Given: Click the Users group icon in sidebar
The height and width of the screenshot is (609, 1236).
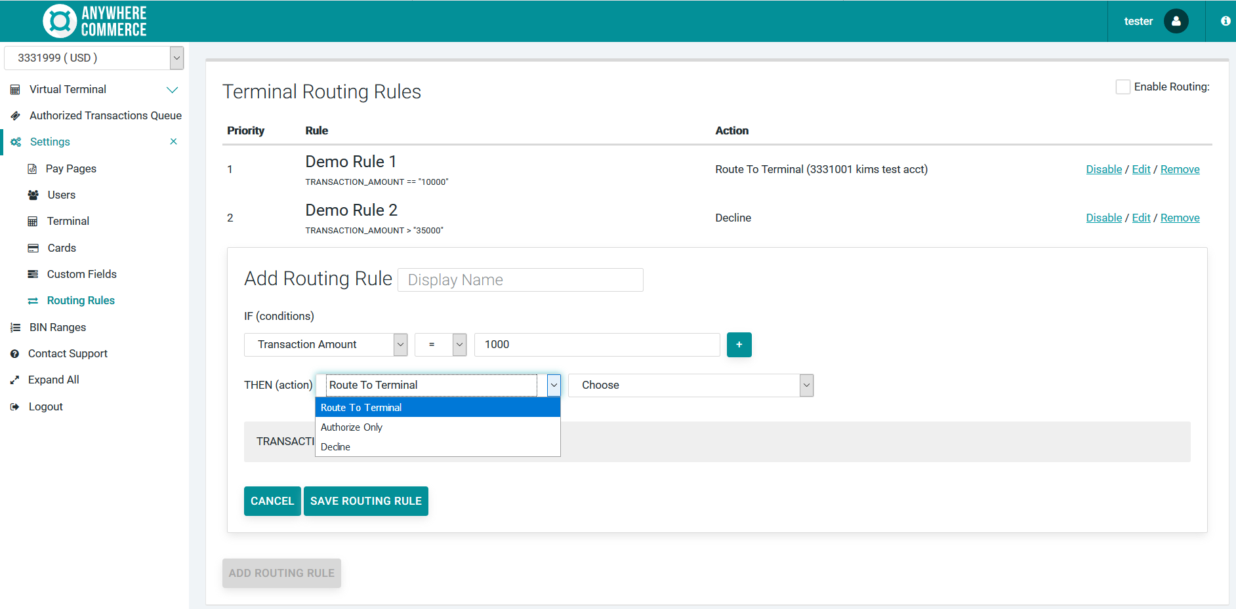Looking at the screenshot, I should point(33,195).
